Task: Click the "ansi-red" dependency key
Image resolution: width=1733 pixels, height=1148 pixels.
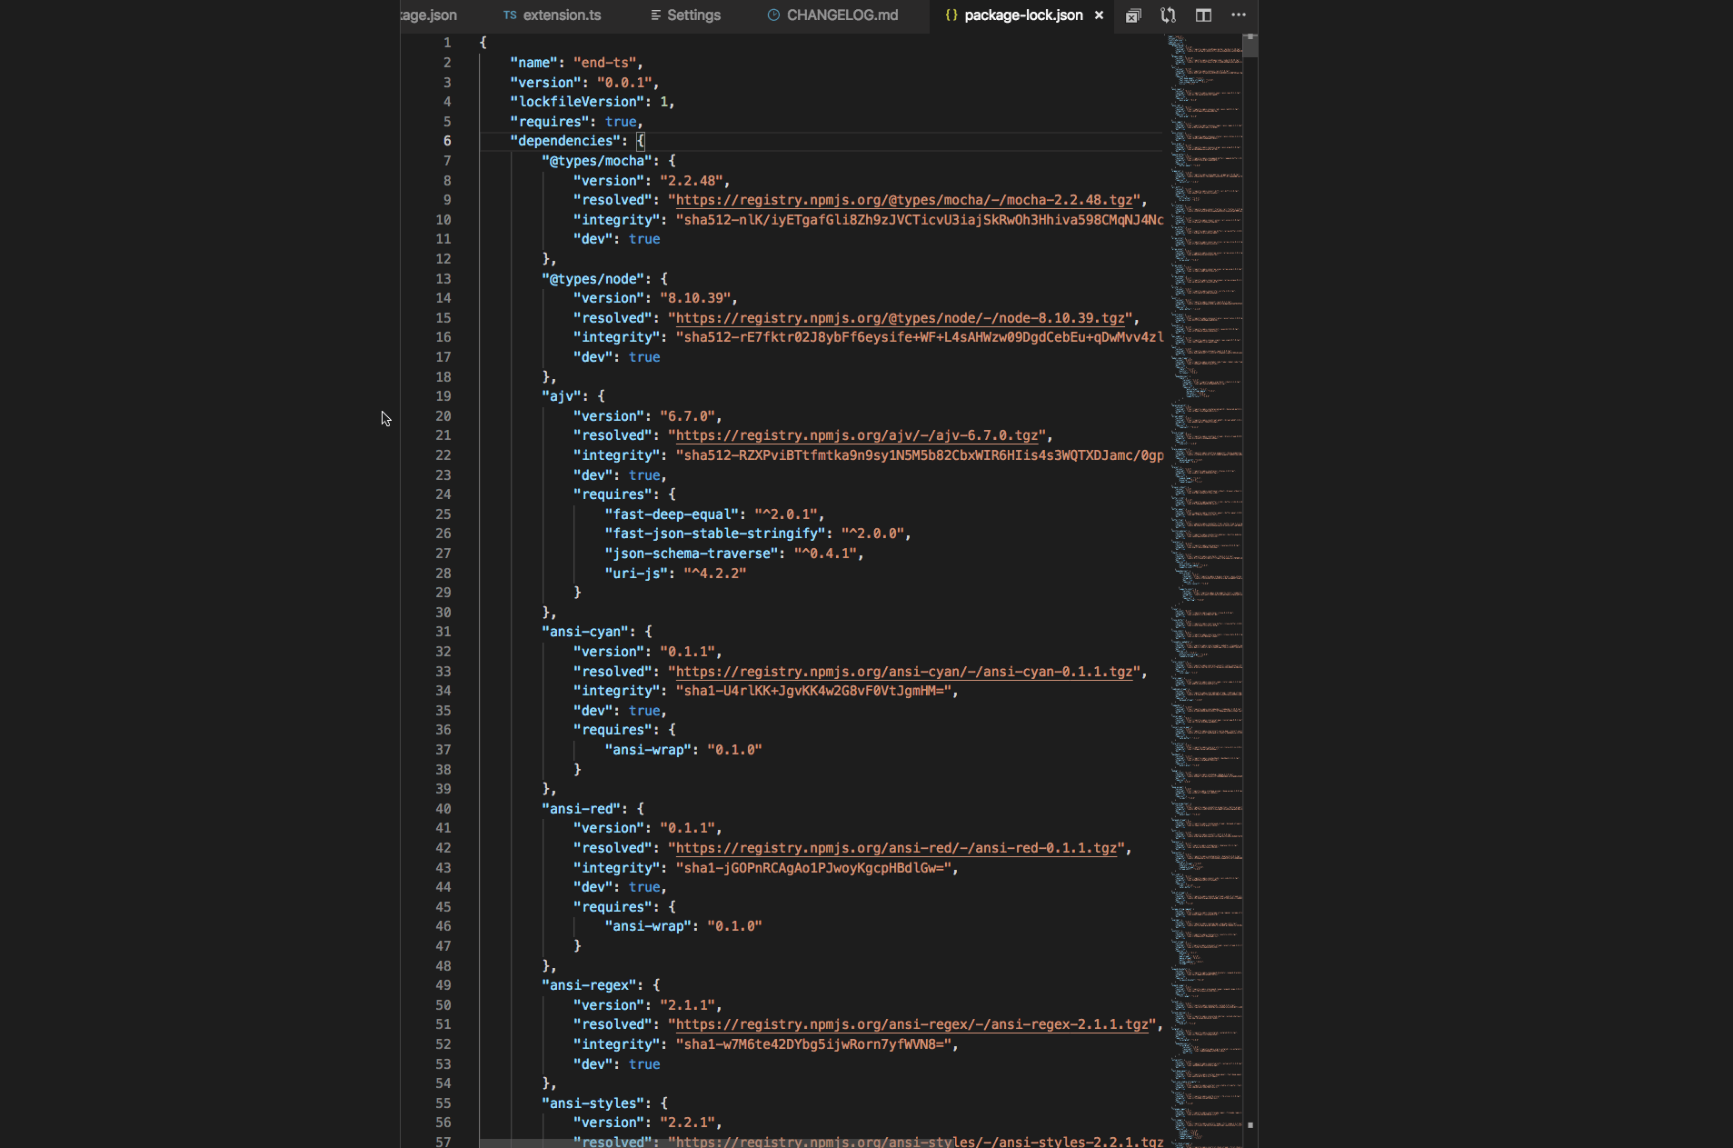Action: coord(581,809)
